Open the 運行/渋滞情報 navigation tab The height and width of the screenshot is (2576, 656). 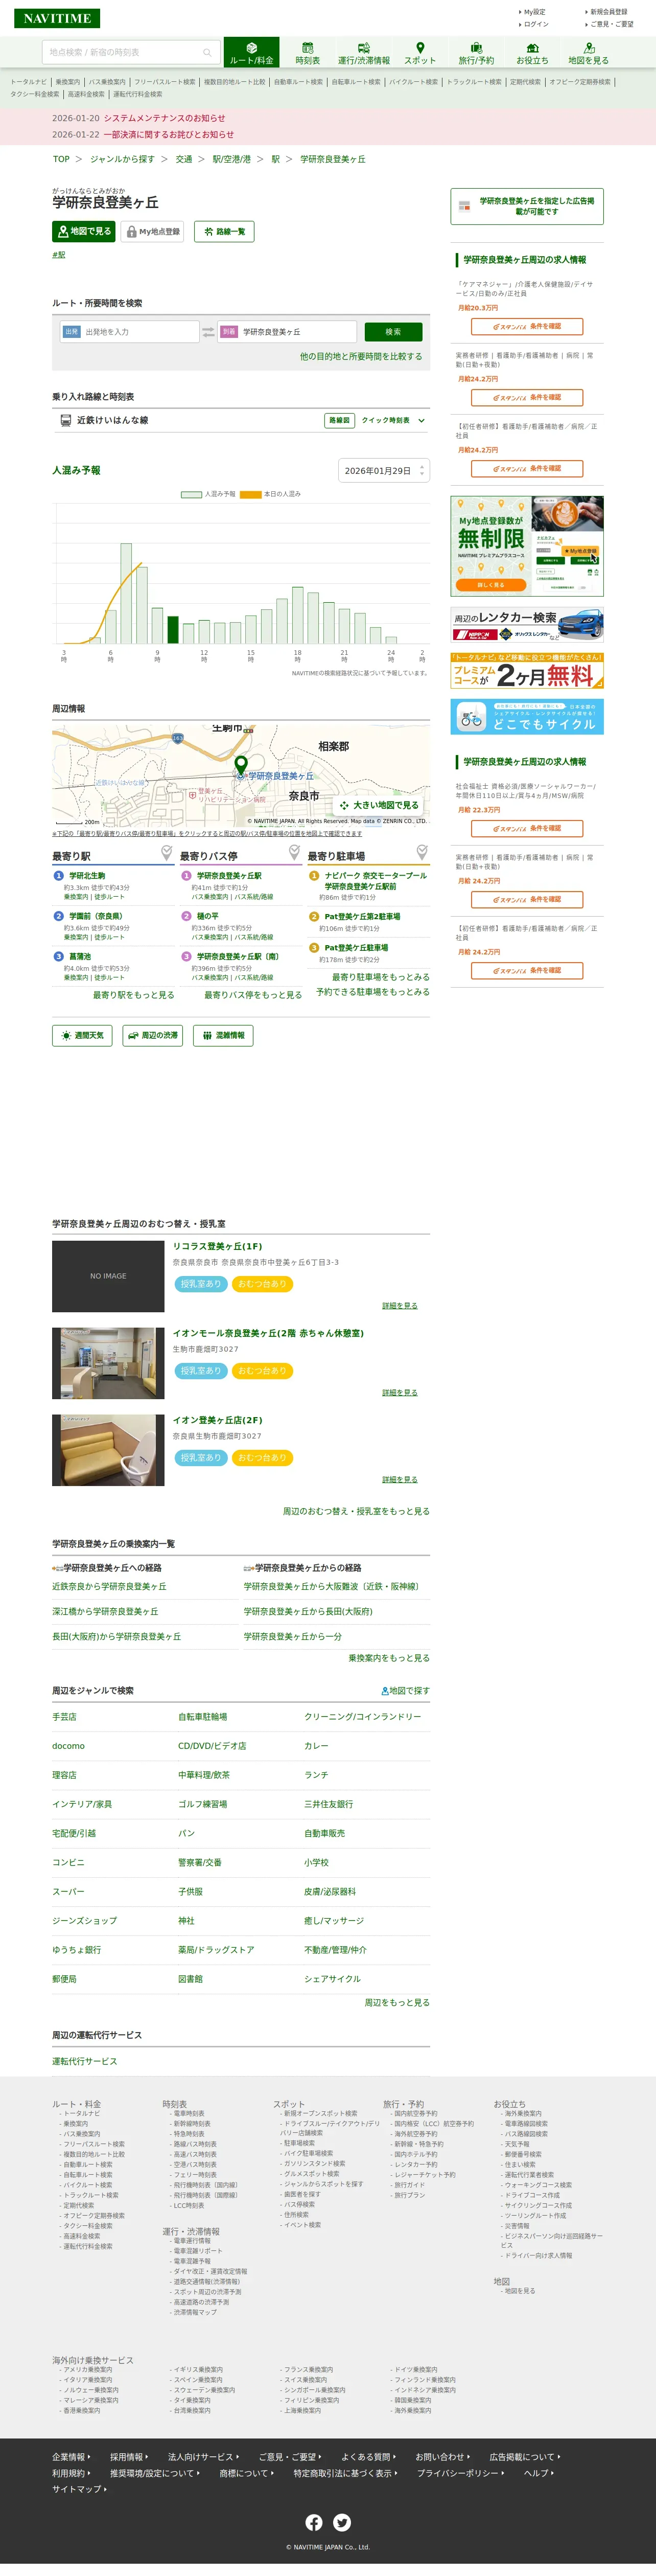coord(364,53)
